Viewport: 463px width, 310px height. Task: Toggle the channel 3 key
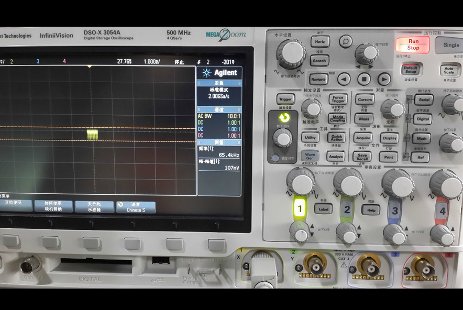pos(395,211)
